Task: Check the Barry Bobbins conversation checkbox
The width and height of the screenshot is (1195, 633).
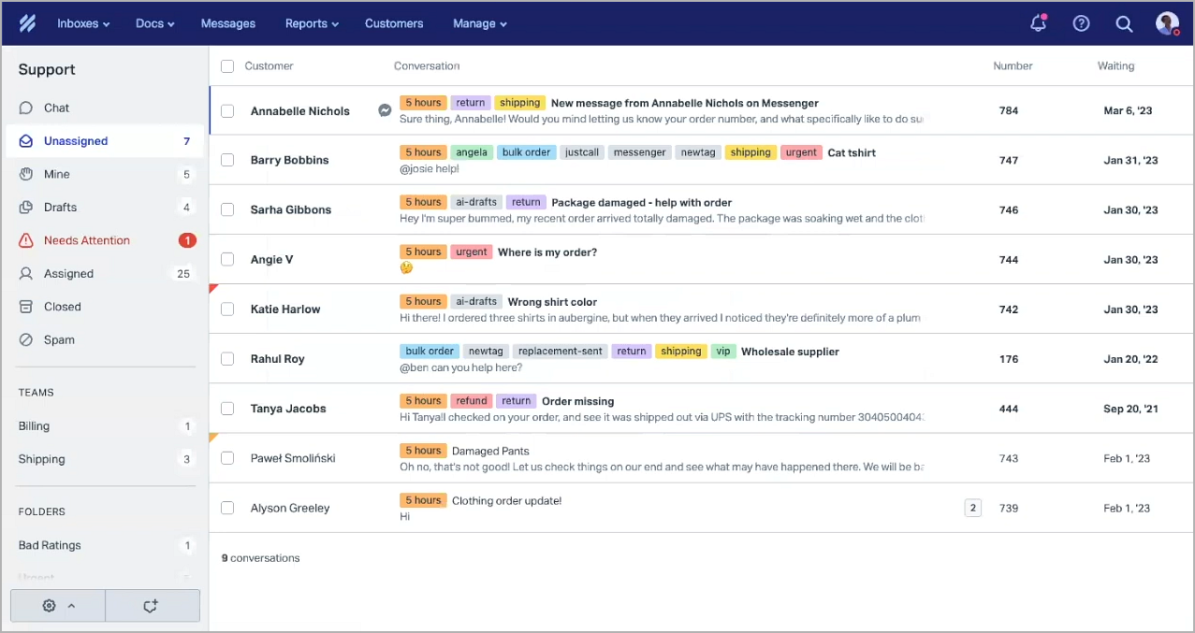Action: coord(226,159)
